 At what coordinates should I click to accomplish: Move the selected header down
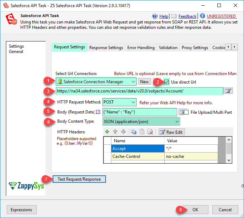click(123, 132)
